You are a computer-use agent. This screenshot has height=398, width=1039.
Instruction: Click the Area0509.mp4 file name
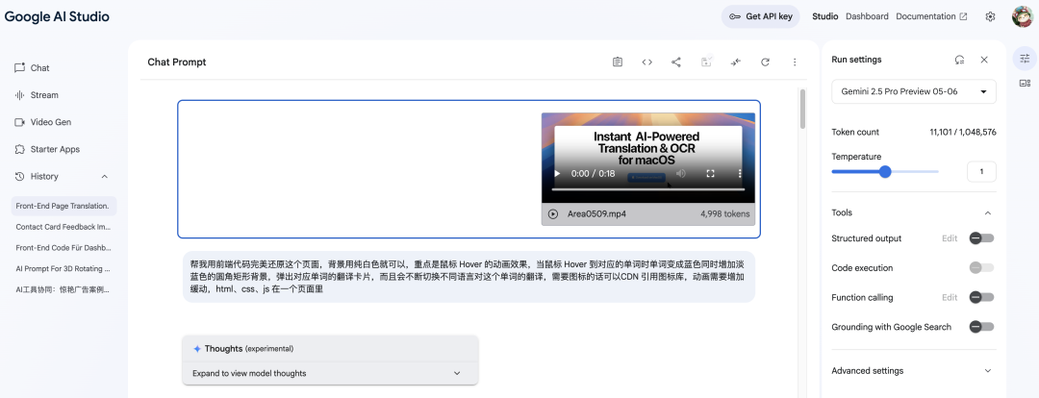[596, 213]
